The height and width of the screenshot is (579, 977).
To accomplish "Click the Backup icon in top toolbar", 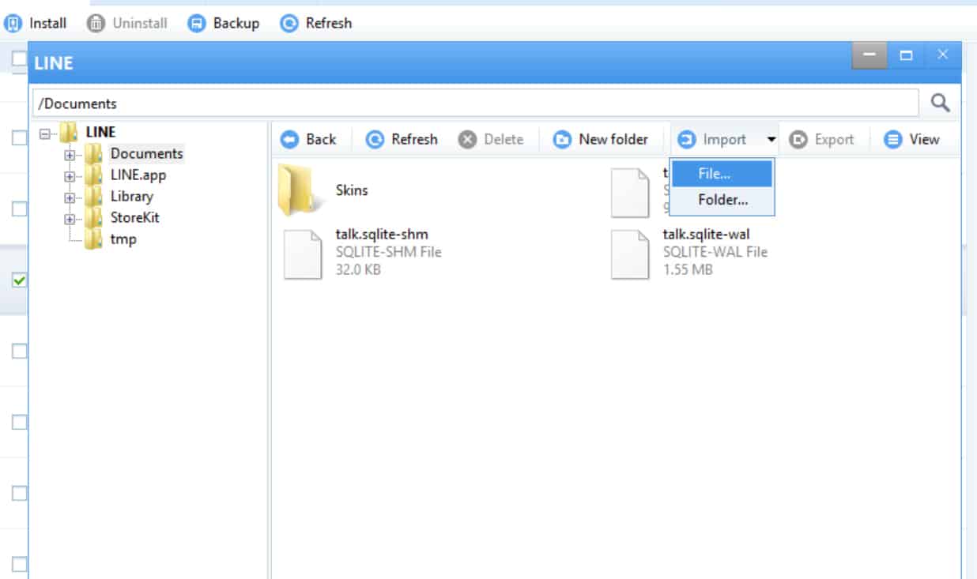I will click(x=196, y=24).
